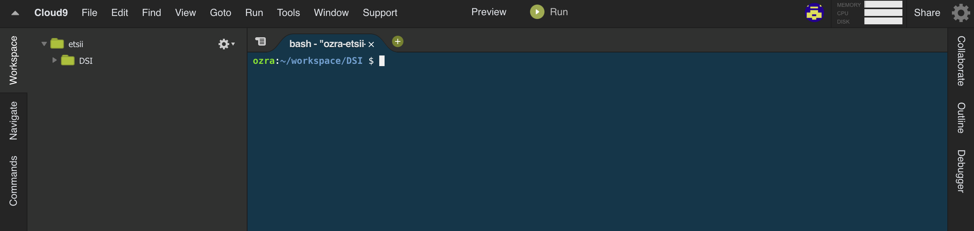974x231 pixels.
Task: Click the etsii folder icon
Action: [57, 44]
